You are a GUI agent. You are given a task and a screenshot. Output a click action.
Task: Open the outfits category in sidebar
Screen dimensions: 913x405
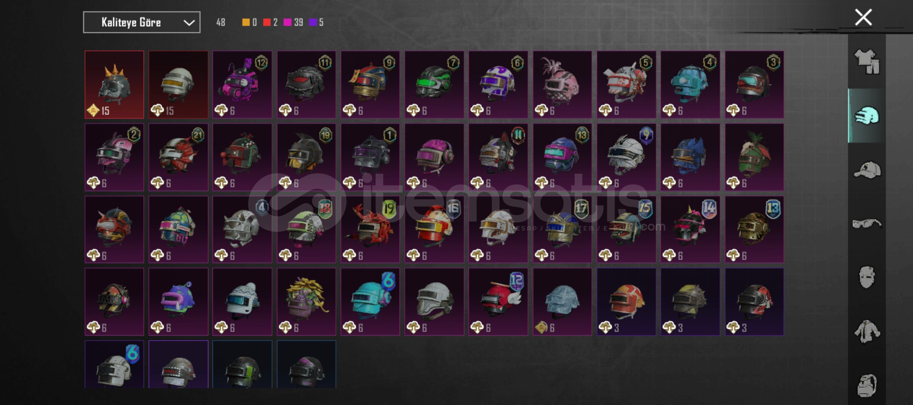pyautogui.click(x=867, y=62)
